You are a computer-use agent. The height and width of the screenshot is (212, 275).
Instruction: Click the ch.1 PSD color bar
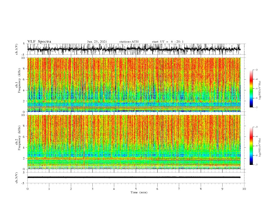251,88
